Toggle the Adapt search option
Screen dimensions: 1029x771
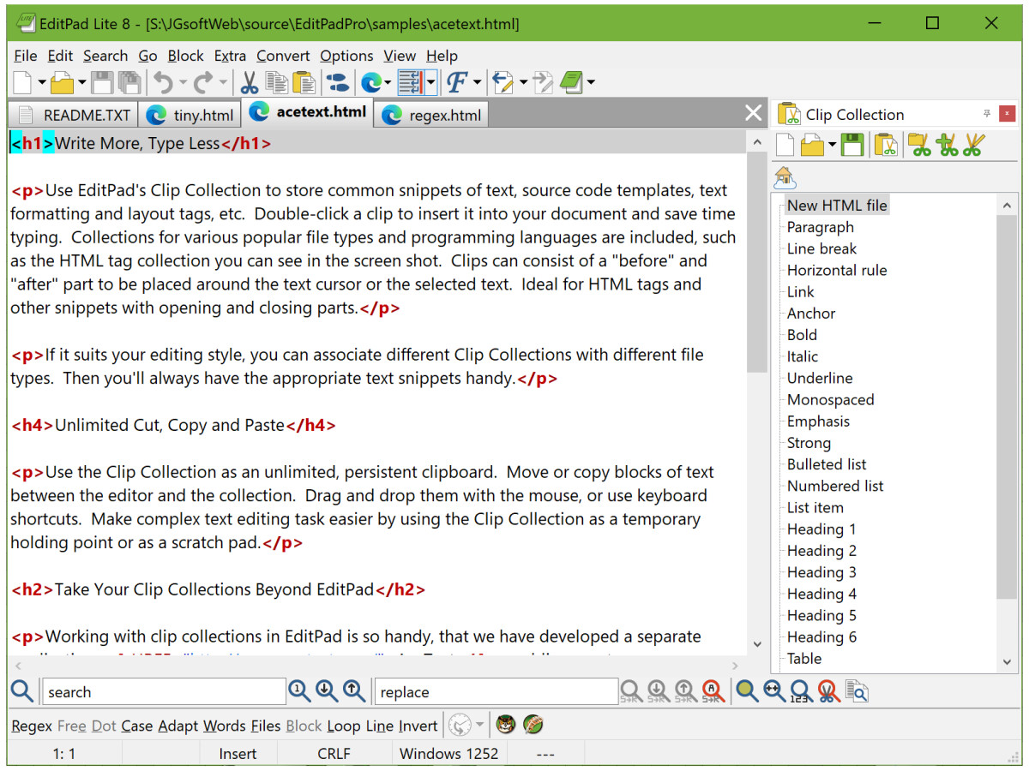(x=178, y=726)
